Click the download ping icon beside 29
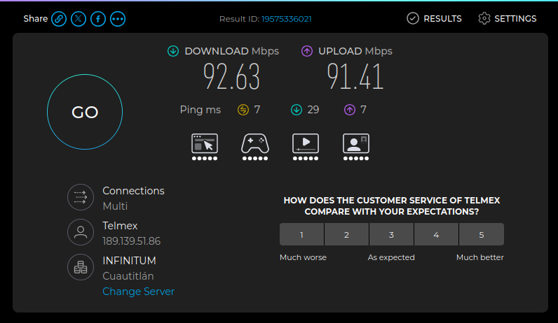558x323 pixels. click(x=297, y=110)
